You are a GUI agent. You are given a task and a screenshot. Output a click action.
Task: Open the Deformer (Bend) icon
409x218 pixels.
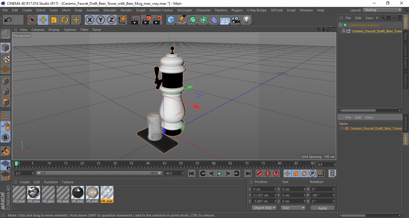tap(214, 20)
